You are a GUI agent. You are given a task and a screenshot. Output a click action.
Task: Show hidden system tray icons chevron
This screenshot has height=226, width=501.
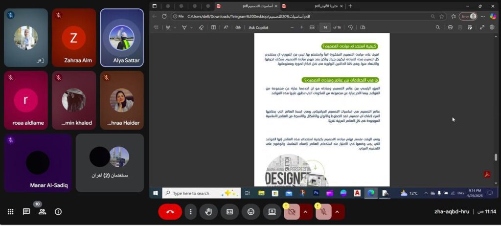tap(426, 193)
